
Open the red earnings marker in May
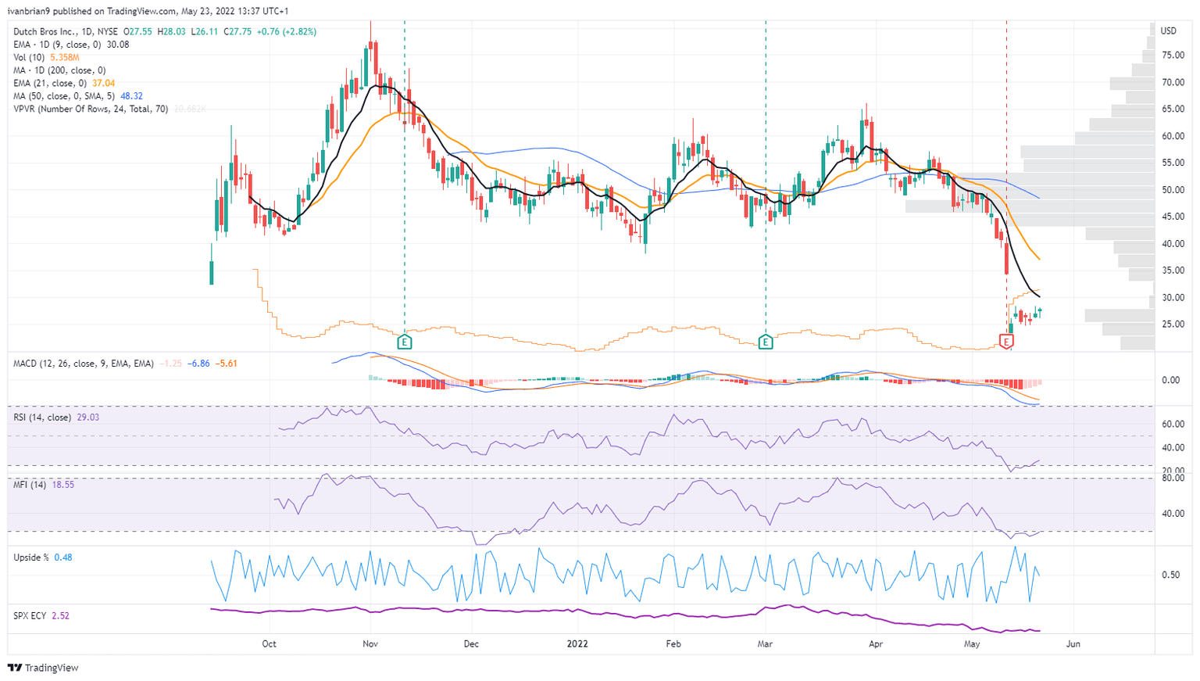pos(1006,342)
